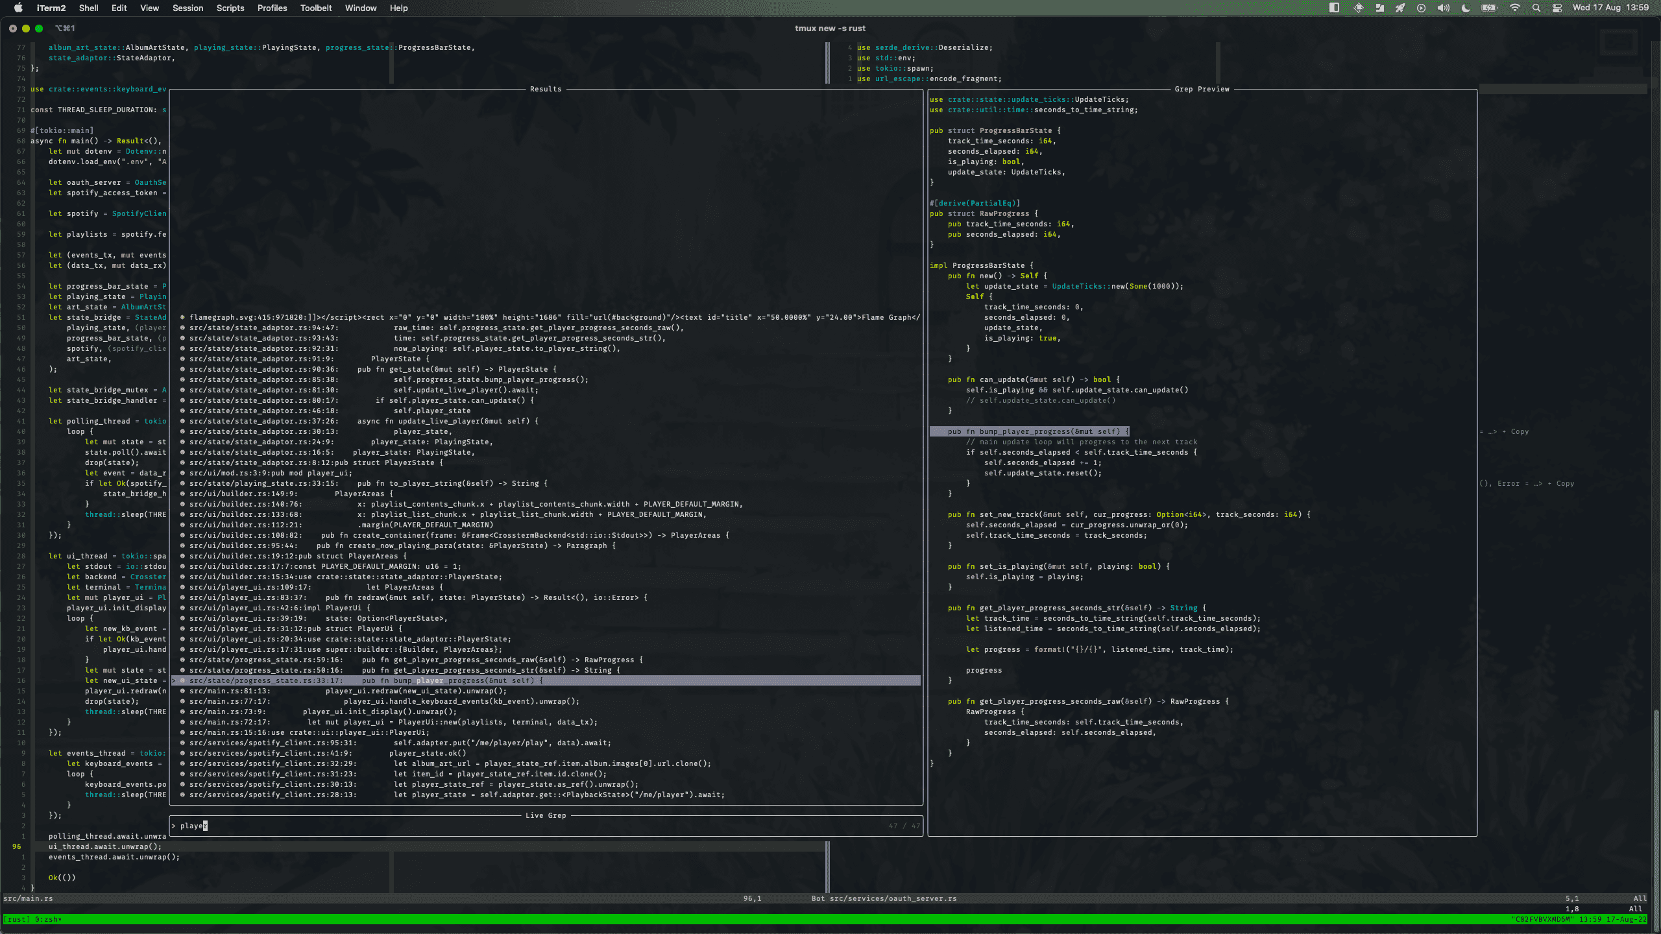Image resolution: width=1661 pixels, height=934 pixels.
Task: Open the Spotlight search icon
Action: 1536,8
